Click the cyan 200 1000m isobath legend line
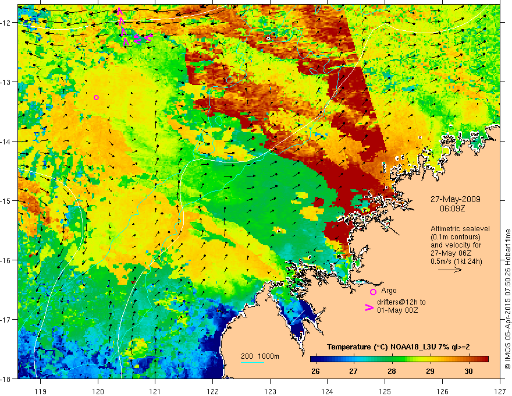 click(x=253, y=362)
